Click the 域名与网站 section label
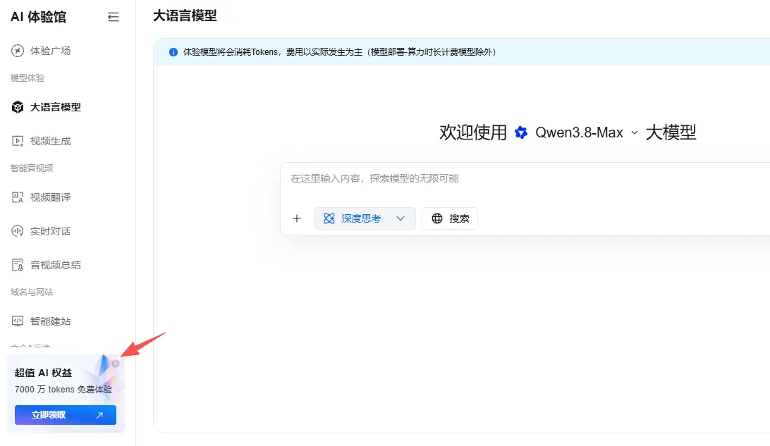The height and width of the screenshot is (446, 770). click(x=32, y=292)
